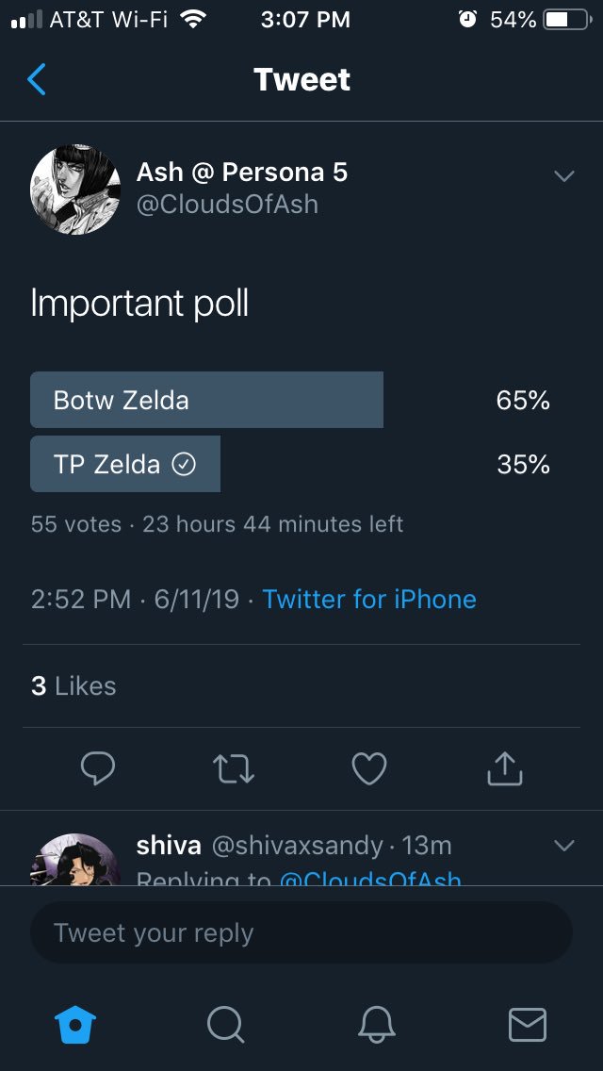This screenshot has width=603, height=1071.
Task: Open the share tweet icon
Action: (504, 768)
